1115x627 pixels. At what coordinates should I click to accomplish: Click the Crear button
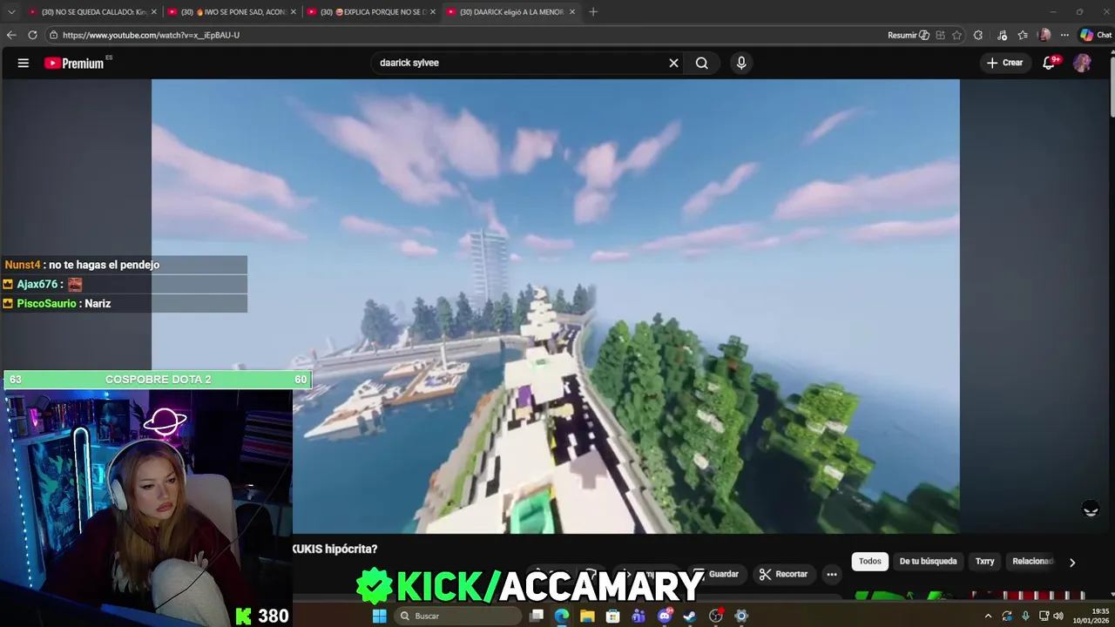point(1004,63)
